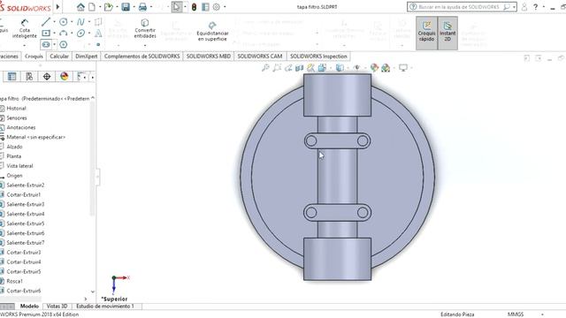Open the DisplayManager color ball tab
Image resolution: width=566 pixels, height=318 pixels.
pos(65,77)
